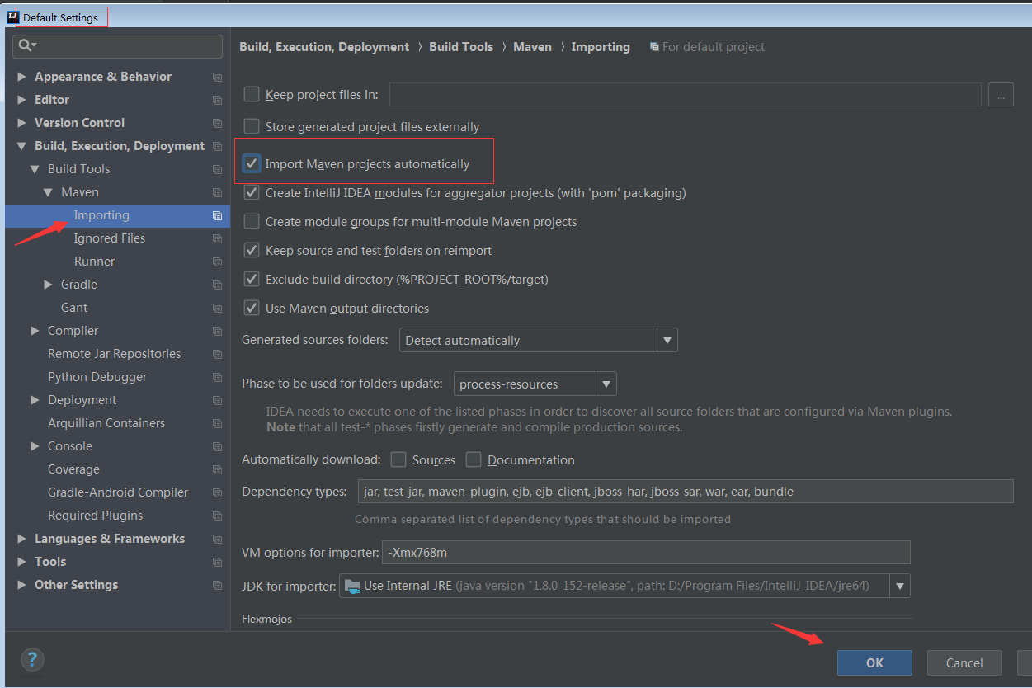The image size is (1032, 688).
Task: Click the project-scope icon beside Languages & Frameworks
Action: (217, 539)
